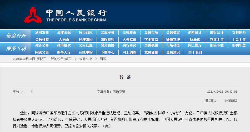The height and width of the screenshot is (132, 250).
Task: Click 信息公开 category header
Action: point(16,36)
